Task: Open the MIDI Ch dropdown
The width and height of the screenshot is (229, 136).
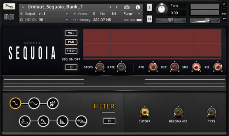Action: click(67, 20)
